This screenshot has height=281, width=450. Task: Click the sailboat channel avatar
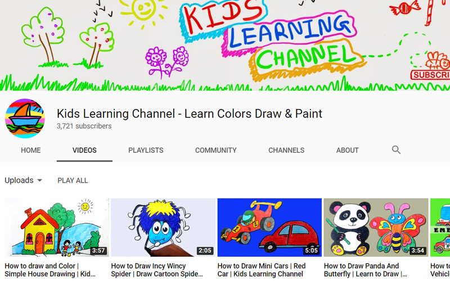click(x=25, y=119)
